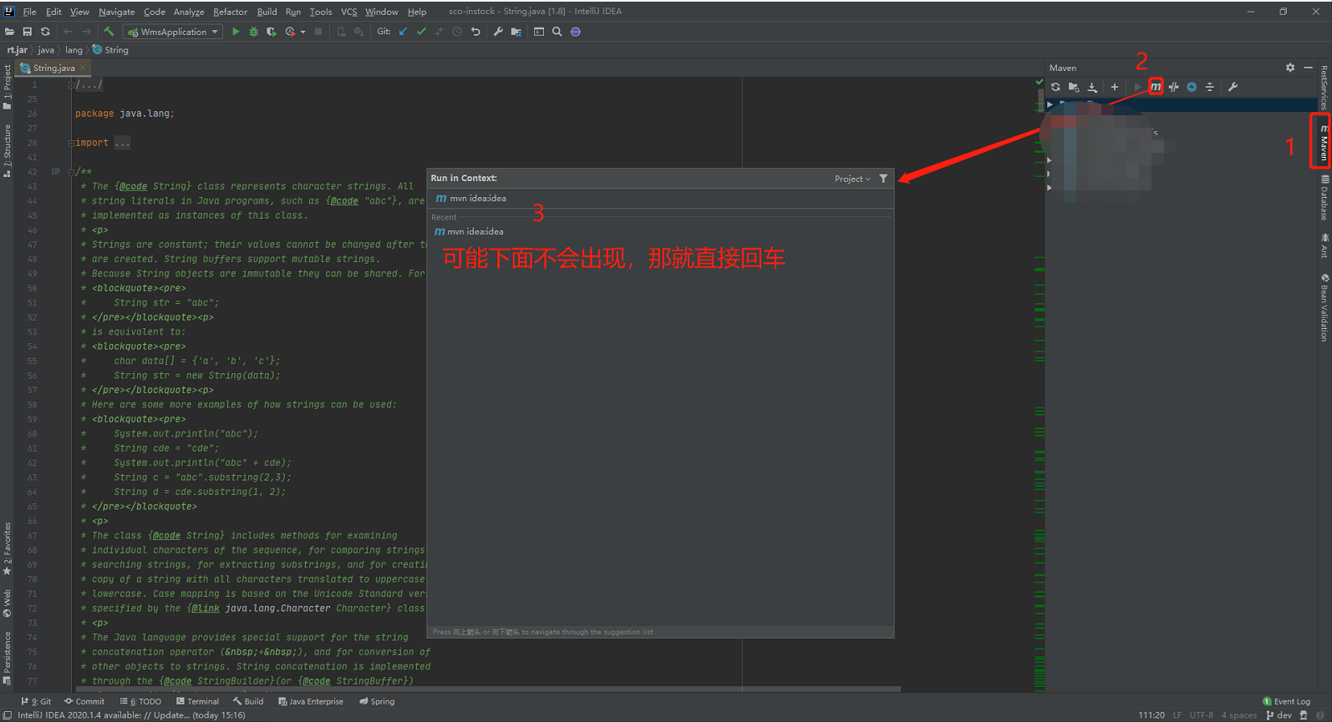Toggle the Structure side tool window
This screenshot has height=722, width=1332.
8,151
